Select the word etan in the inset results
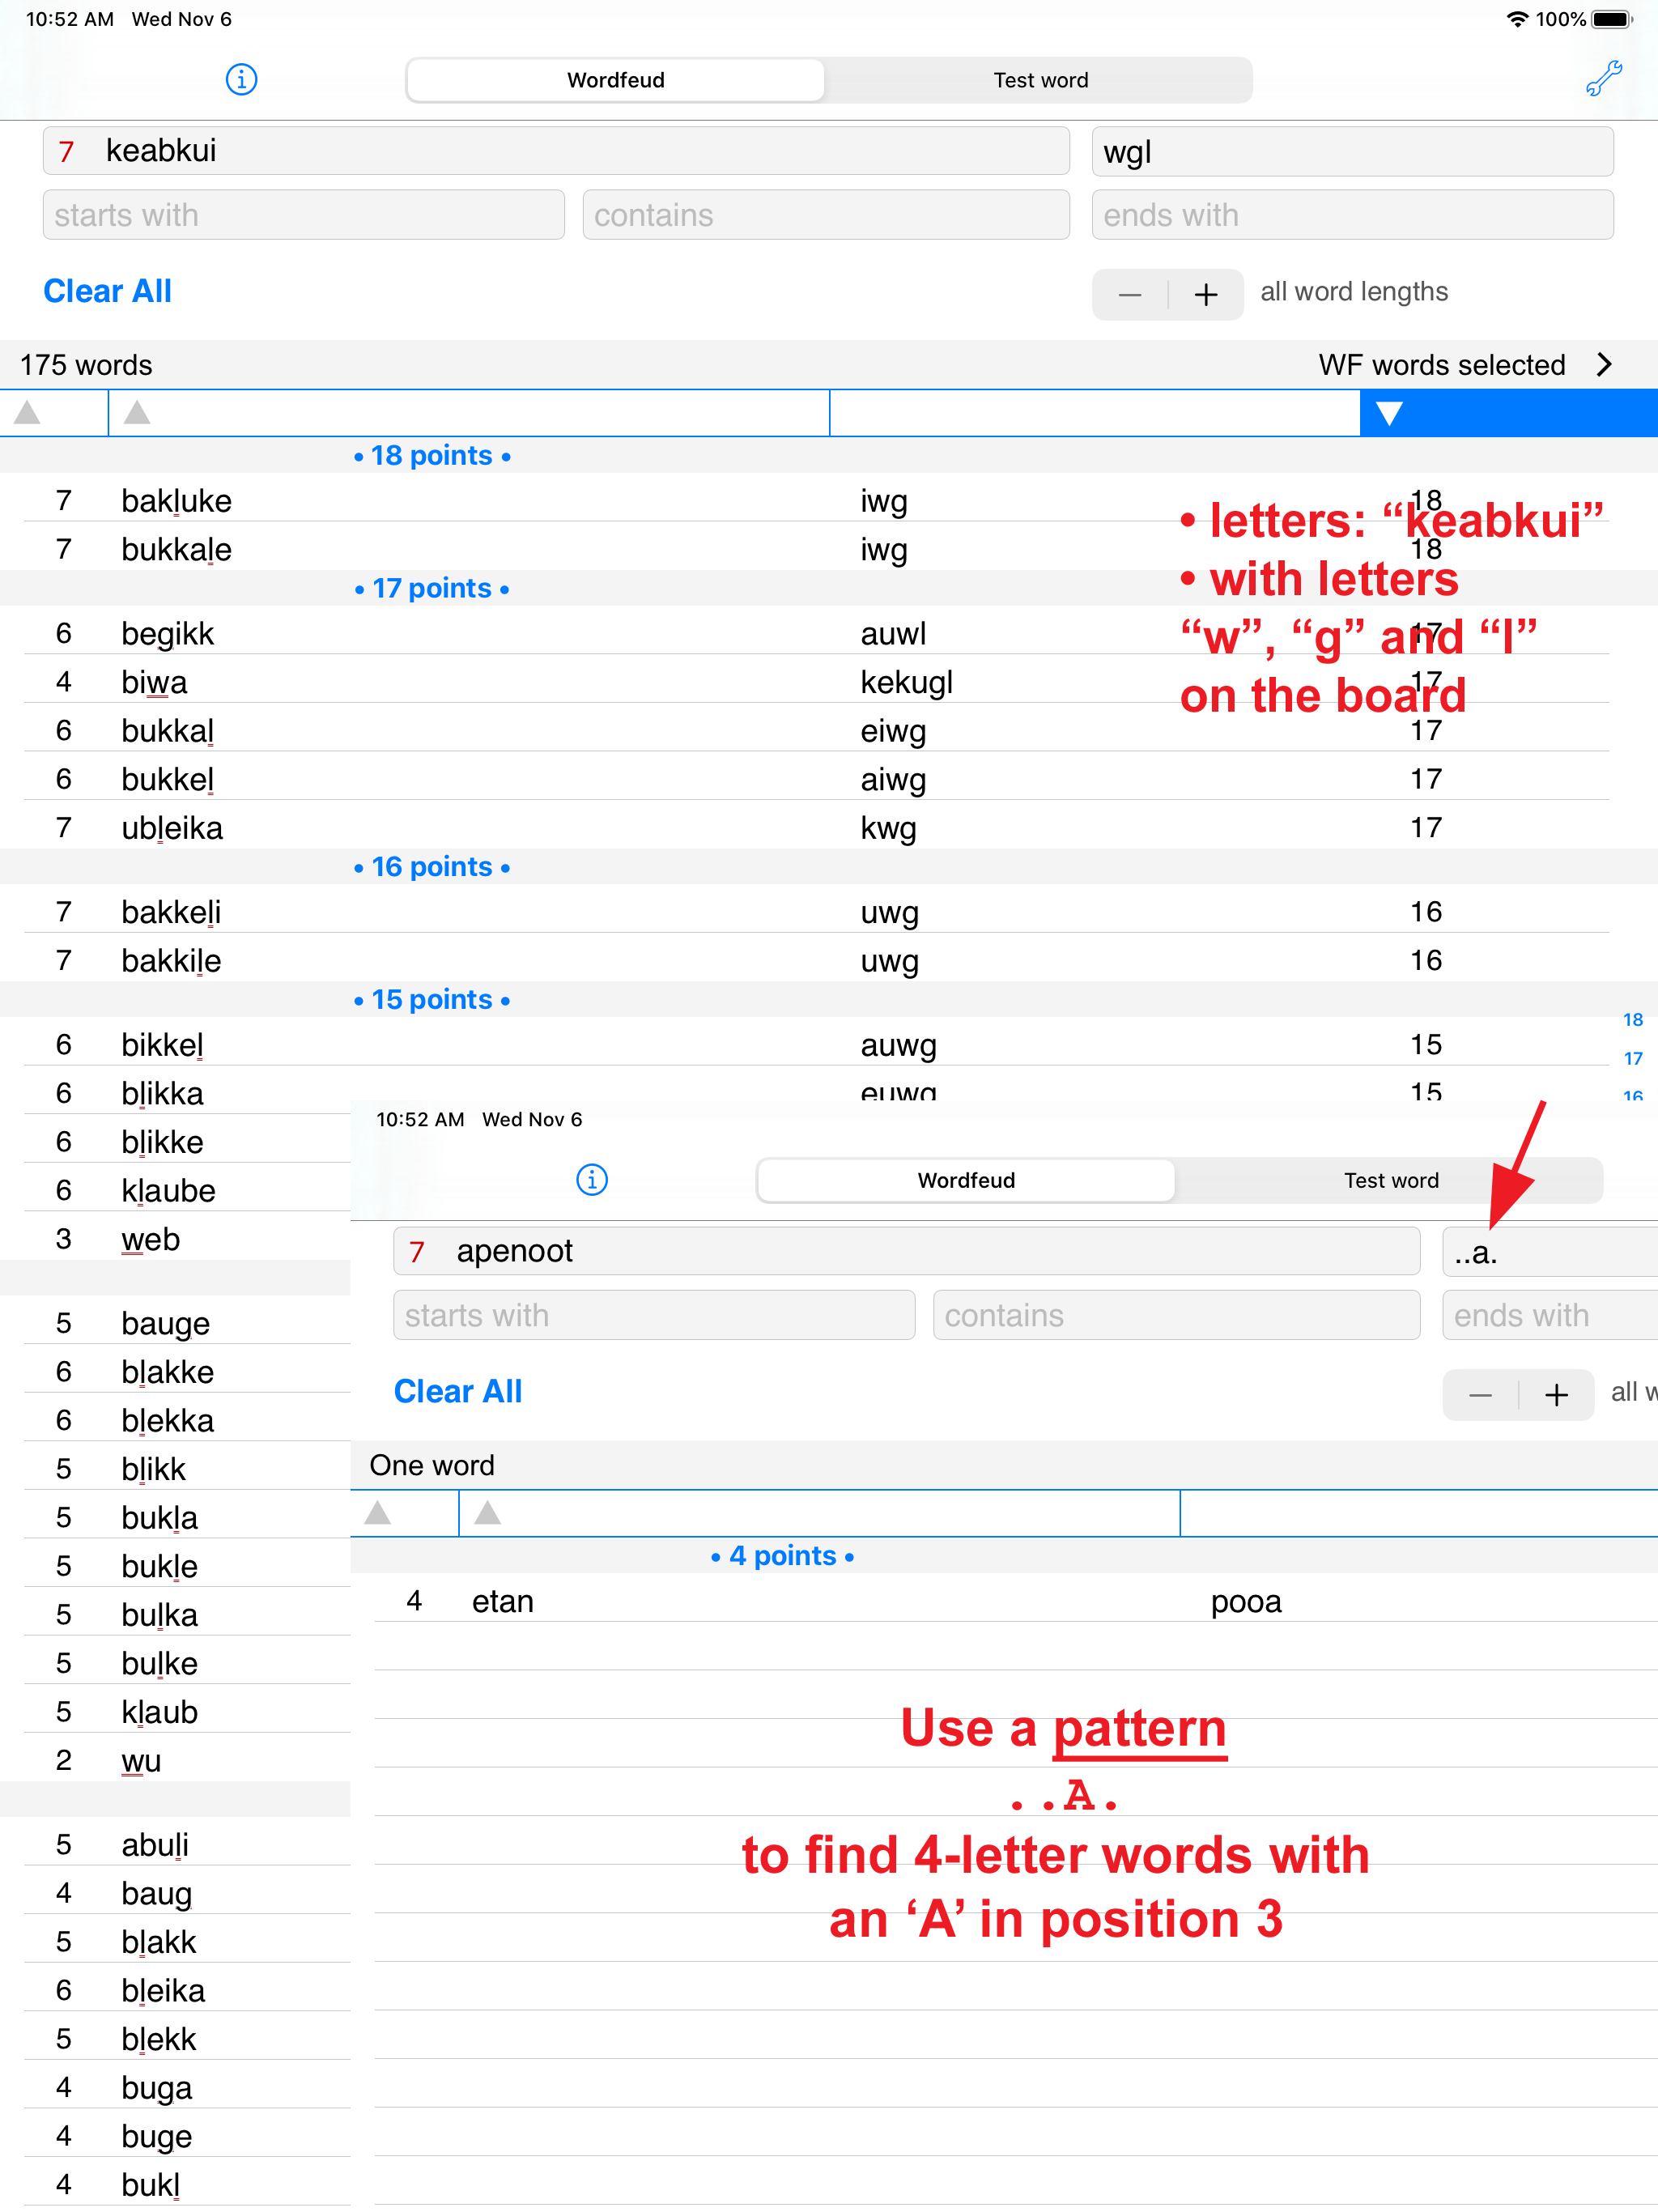Viewport: 1658px width, 2212px height. tap(502, 1601)
